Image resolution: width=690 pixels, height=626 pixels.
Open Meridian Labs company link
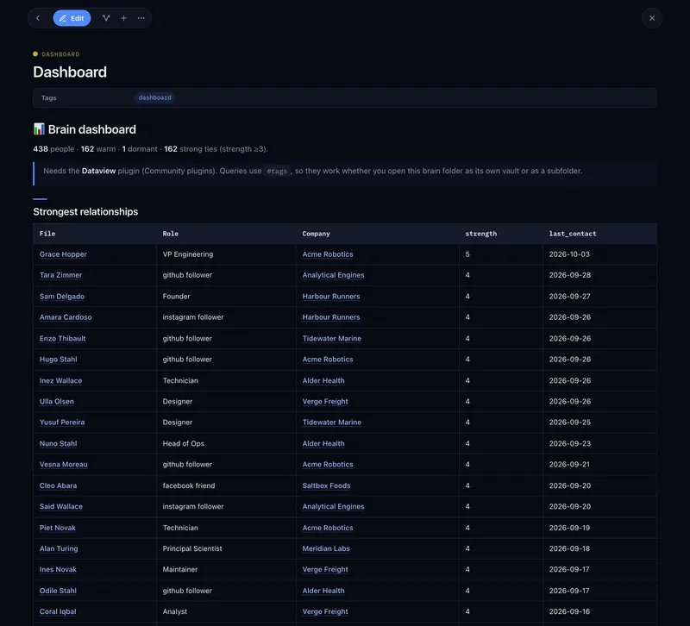[326, 548]
